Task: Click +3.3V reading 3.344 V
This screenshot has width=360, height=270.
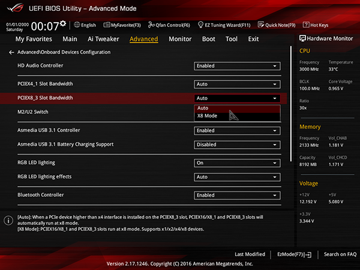Action: point(307,221)
